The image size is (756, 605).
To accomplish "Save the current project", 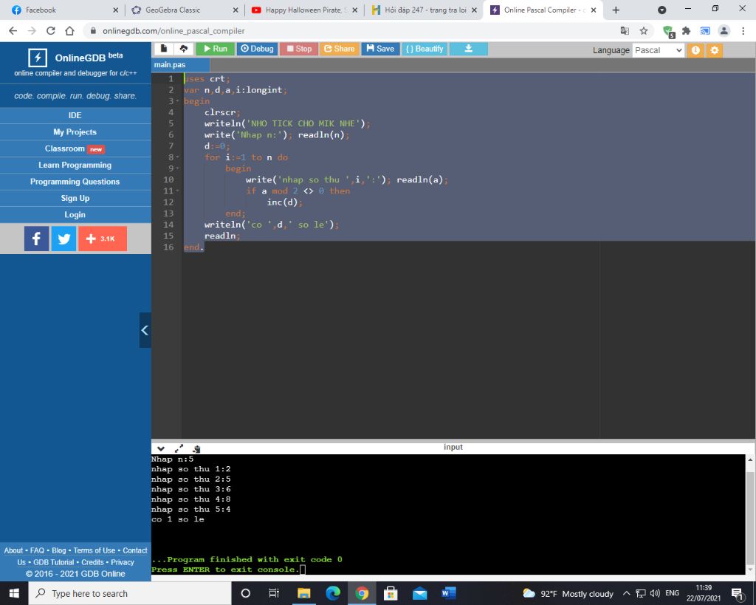I will point(380,49).
